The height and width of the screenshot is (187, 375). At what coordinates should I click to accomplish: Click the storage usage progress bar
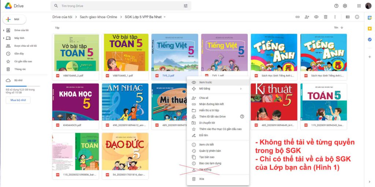[x=23, y=86]
